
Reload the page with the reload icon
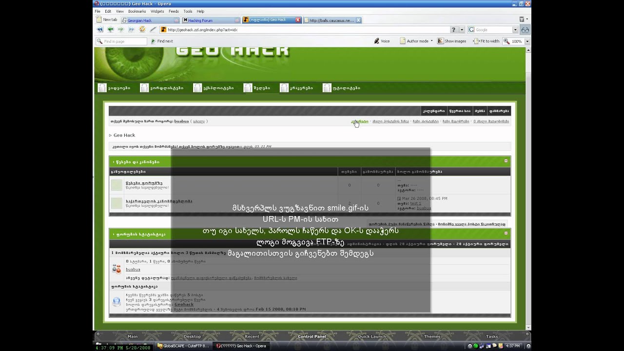click(x=142, y=30)
